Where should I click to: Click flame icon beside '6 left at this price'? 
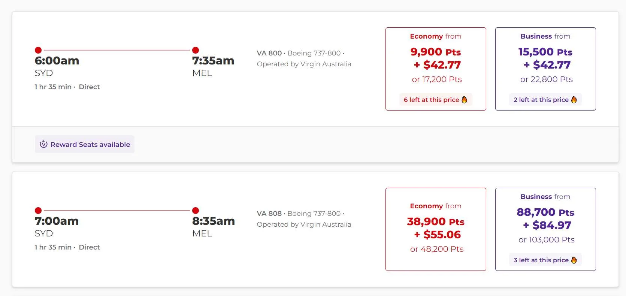(465, 100)
